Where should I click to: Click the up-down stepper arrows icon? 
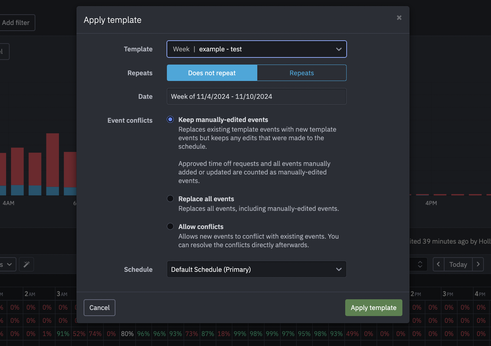pos(420,264)
